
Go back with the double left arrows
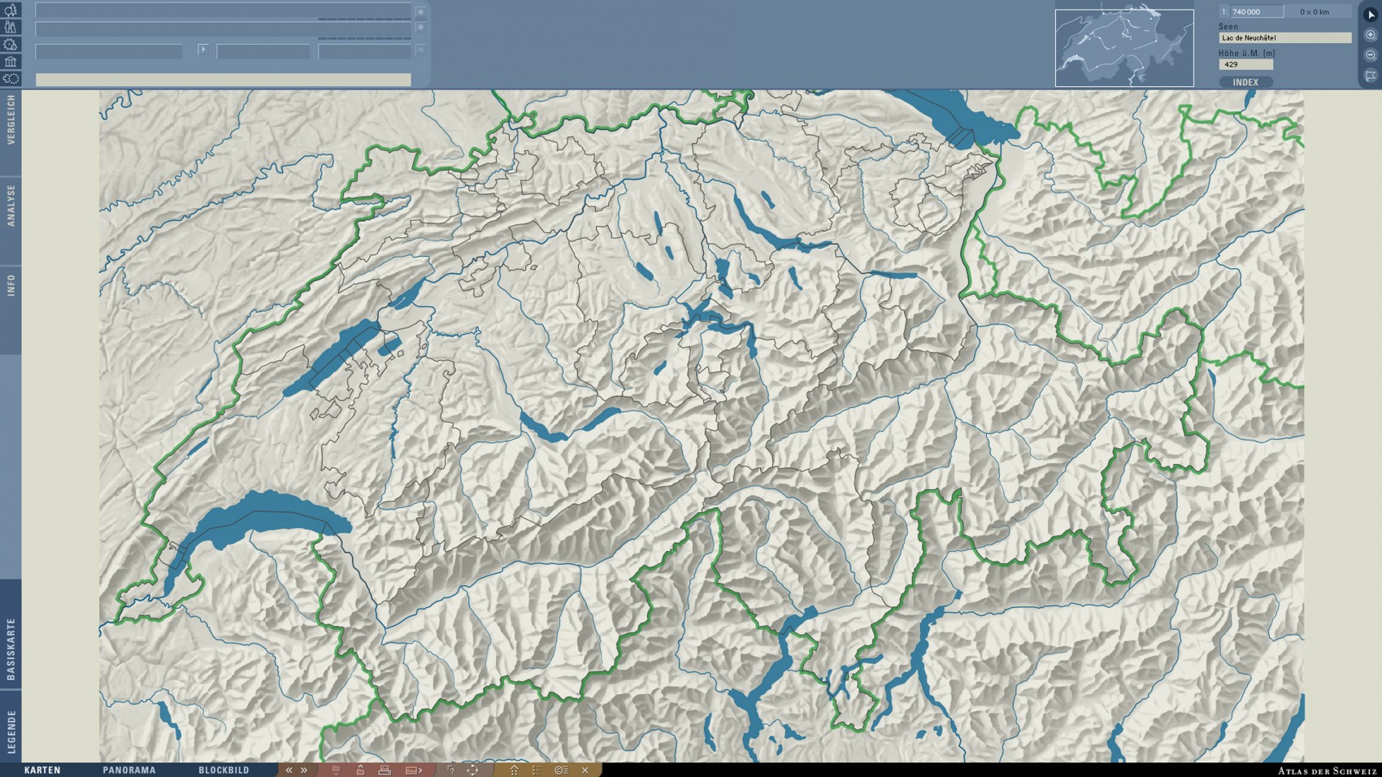click(289, 770)
